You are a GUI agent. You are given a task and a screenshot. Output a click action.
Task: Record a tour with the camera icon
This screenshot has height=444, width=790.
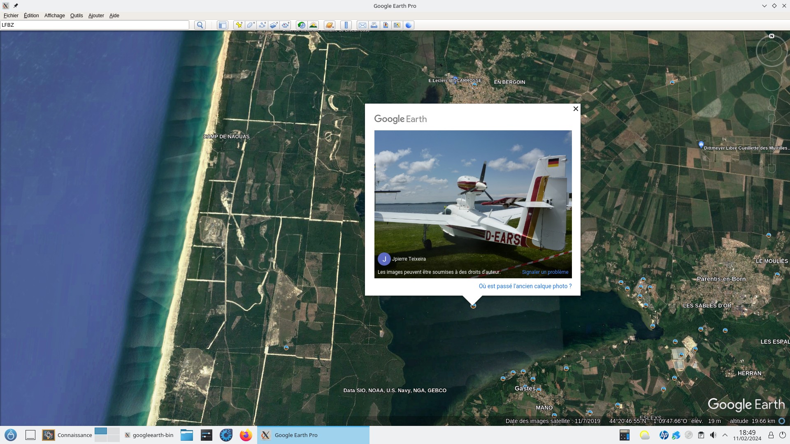(x=286, y=25)
